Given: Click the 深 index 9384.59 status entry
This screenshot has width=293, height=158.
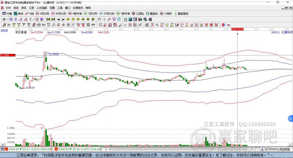Looking at the screenshot, I should (78, 149).
